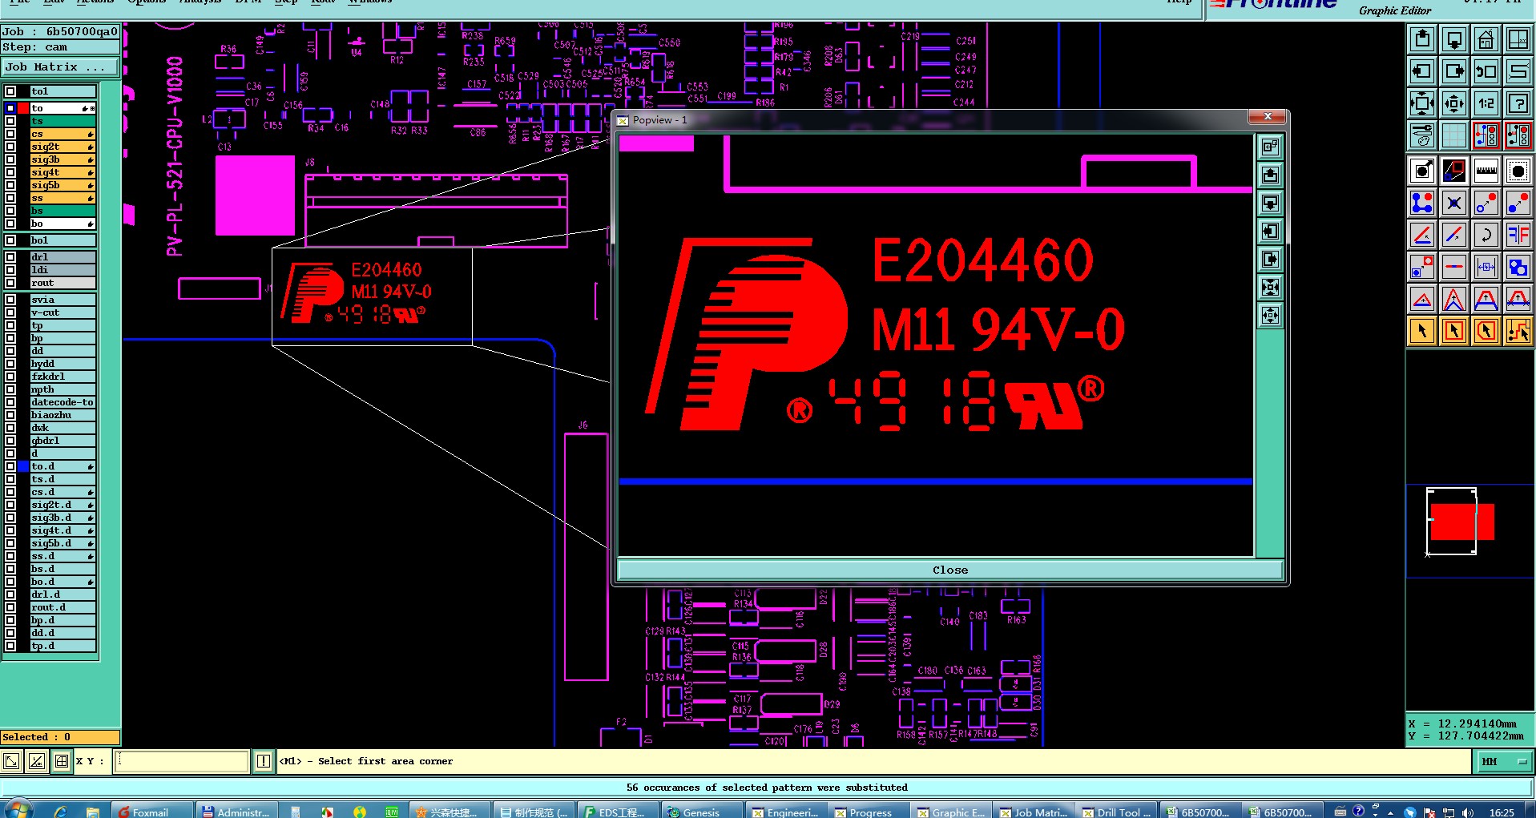Select layer rout.d in the layer list
Image resolution: width=1536 pixels, height=818 pixels.
pyautogui.click(x=63, y=607)
